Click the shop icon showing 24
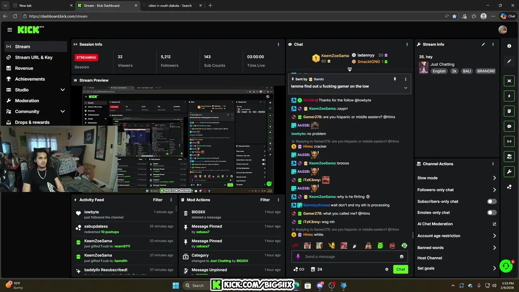This screenshot has width=519, height=292. [316, 269]
